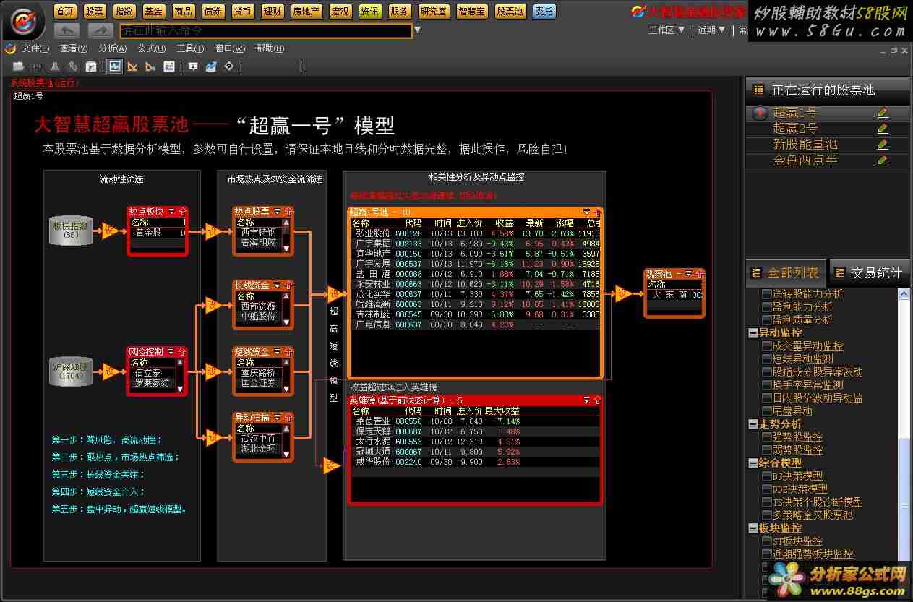Image resolution: width=913 pixels, height=602 pixels.
Task: Edit the 新股能量池 pool with pencil icon
Action: pyautogui.click(x=883, y=145)
